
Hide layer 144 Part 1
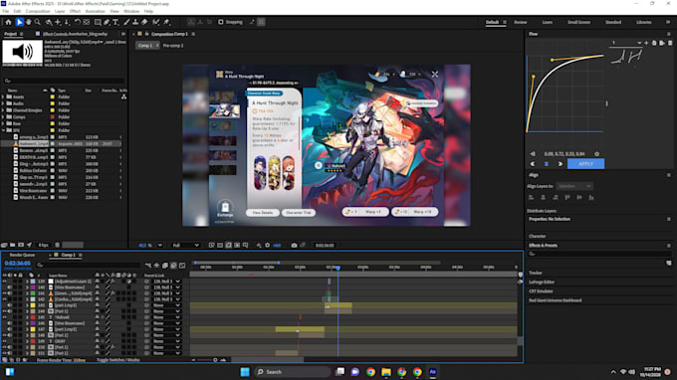(x=4, y=311)
